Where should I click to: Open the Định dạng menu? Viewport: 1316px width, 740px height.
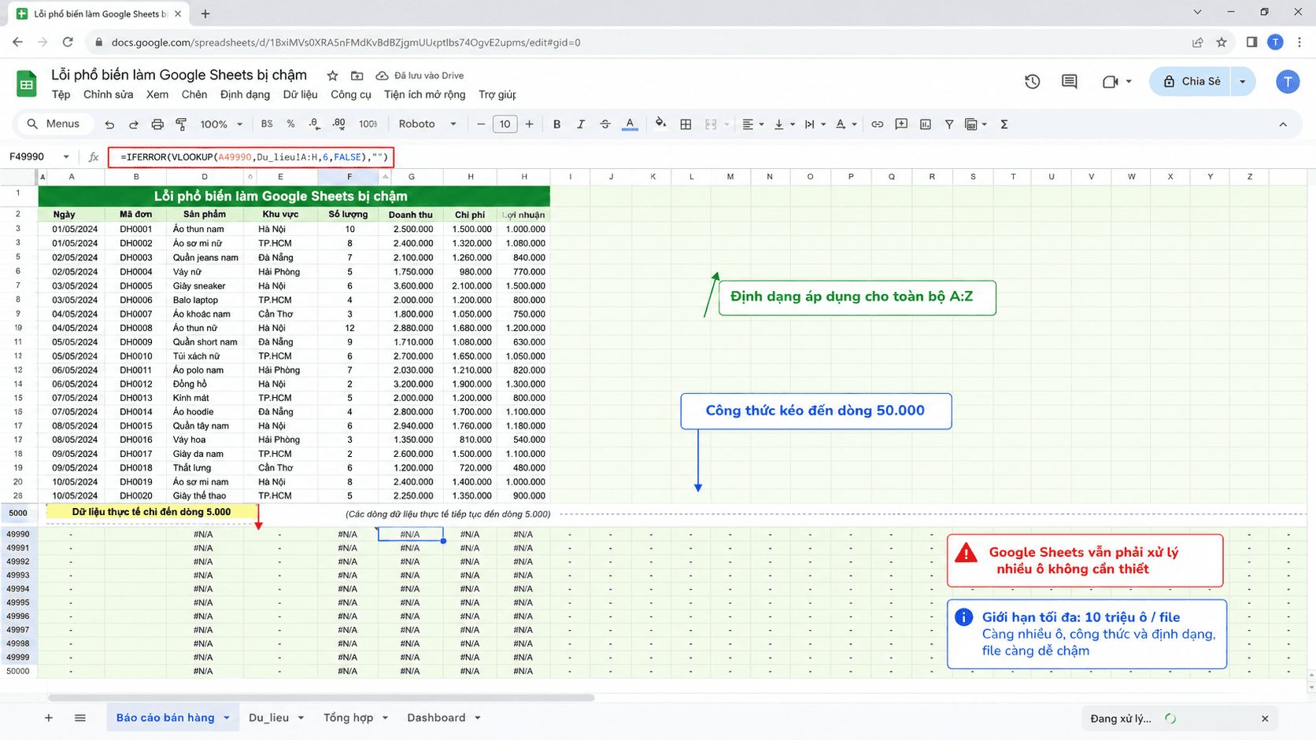tap(245, 94)
